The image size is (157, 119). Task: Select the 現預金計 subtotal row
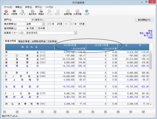[x=77, y=66]
